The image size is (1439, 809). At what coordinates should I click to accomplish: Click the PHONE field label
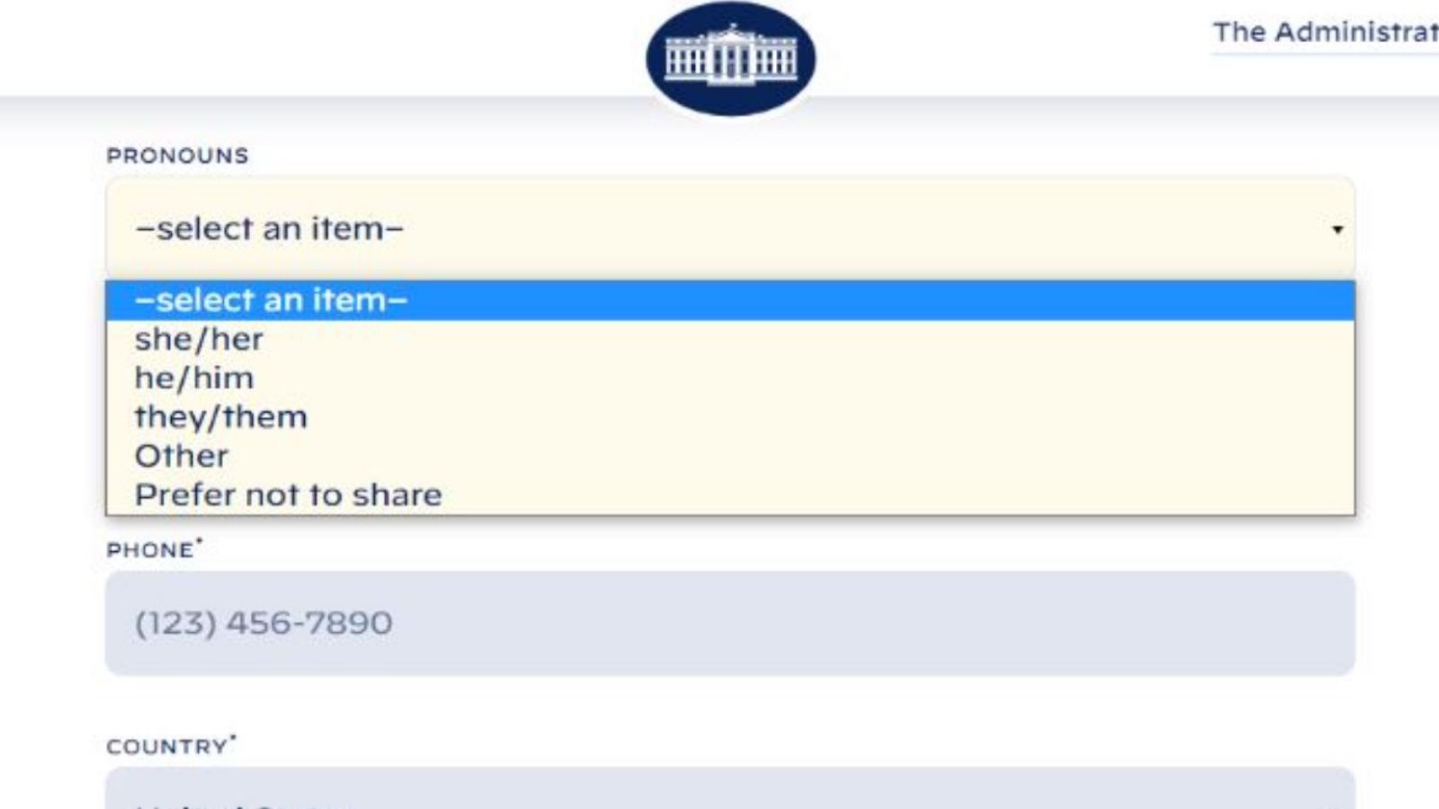150,550
